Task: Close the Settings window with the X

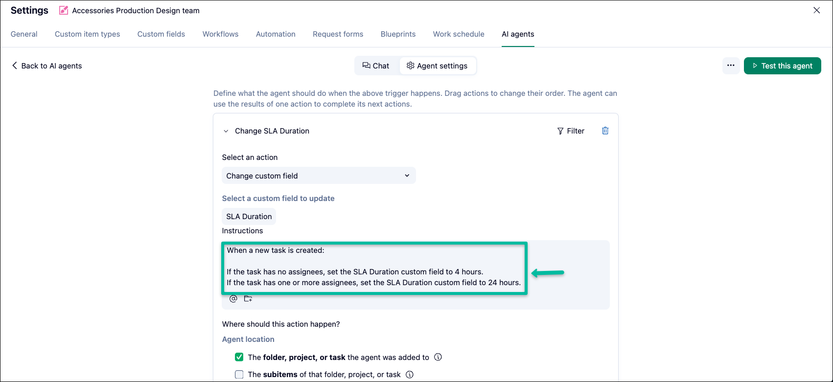Action: tap(816, 10)
